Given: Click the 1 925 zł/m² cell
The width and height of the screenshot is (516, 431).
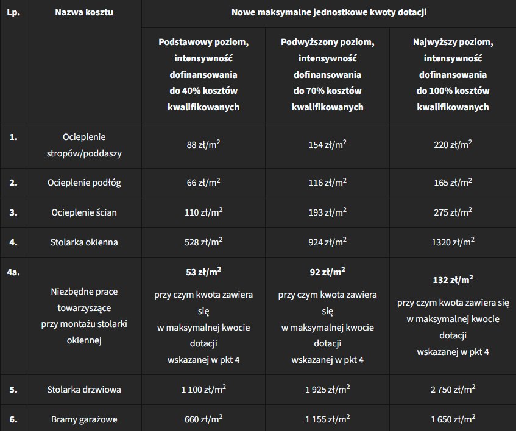Looking at the screenshot, I should pyautogui.click(x=327, y=389).
